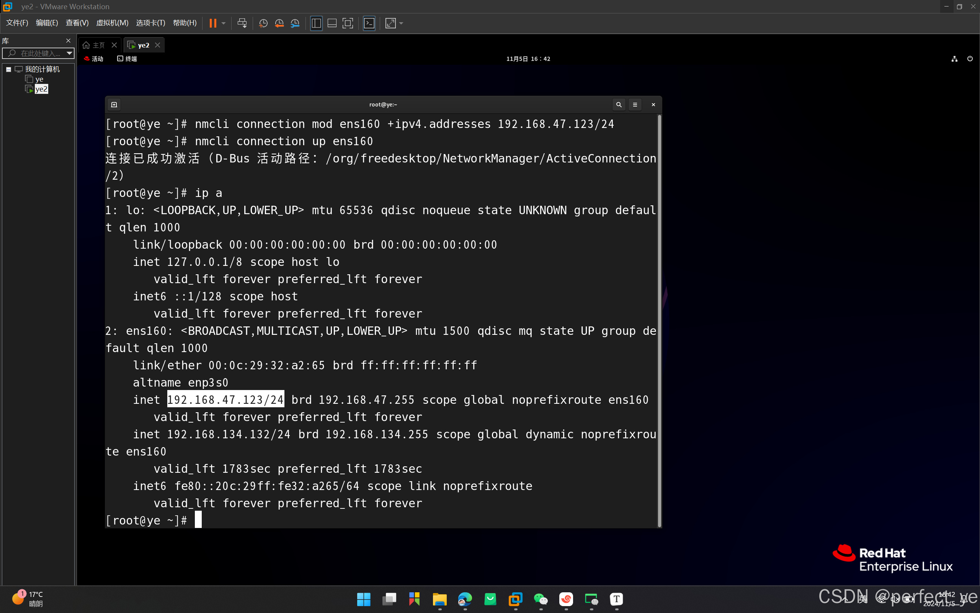Image resolution: width=980 pixels, height=613 pixels.
Task: Toggle the console view button
Action: click(369, 23)
